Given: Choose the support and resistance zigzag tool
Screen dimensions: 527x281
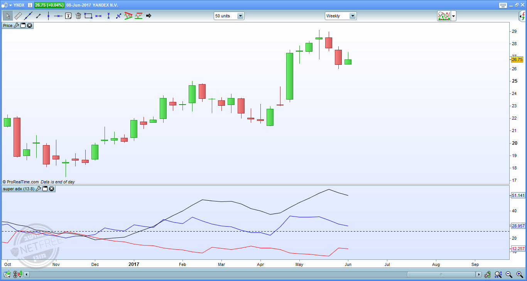Looking at the screenshot, I should [139, 16].
